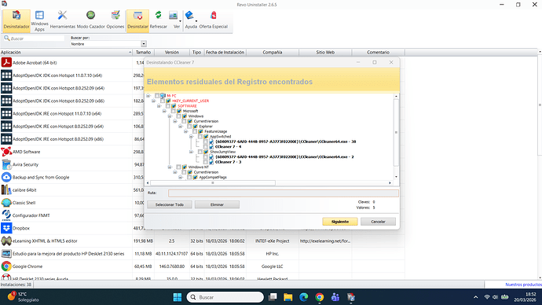Check the Mi PC root checkbox
The image size is (542, 305).
coord(157,96)
